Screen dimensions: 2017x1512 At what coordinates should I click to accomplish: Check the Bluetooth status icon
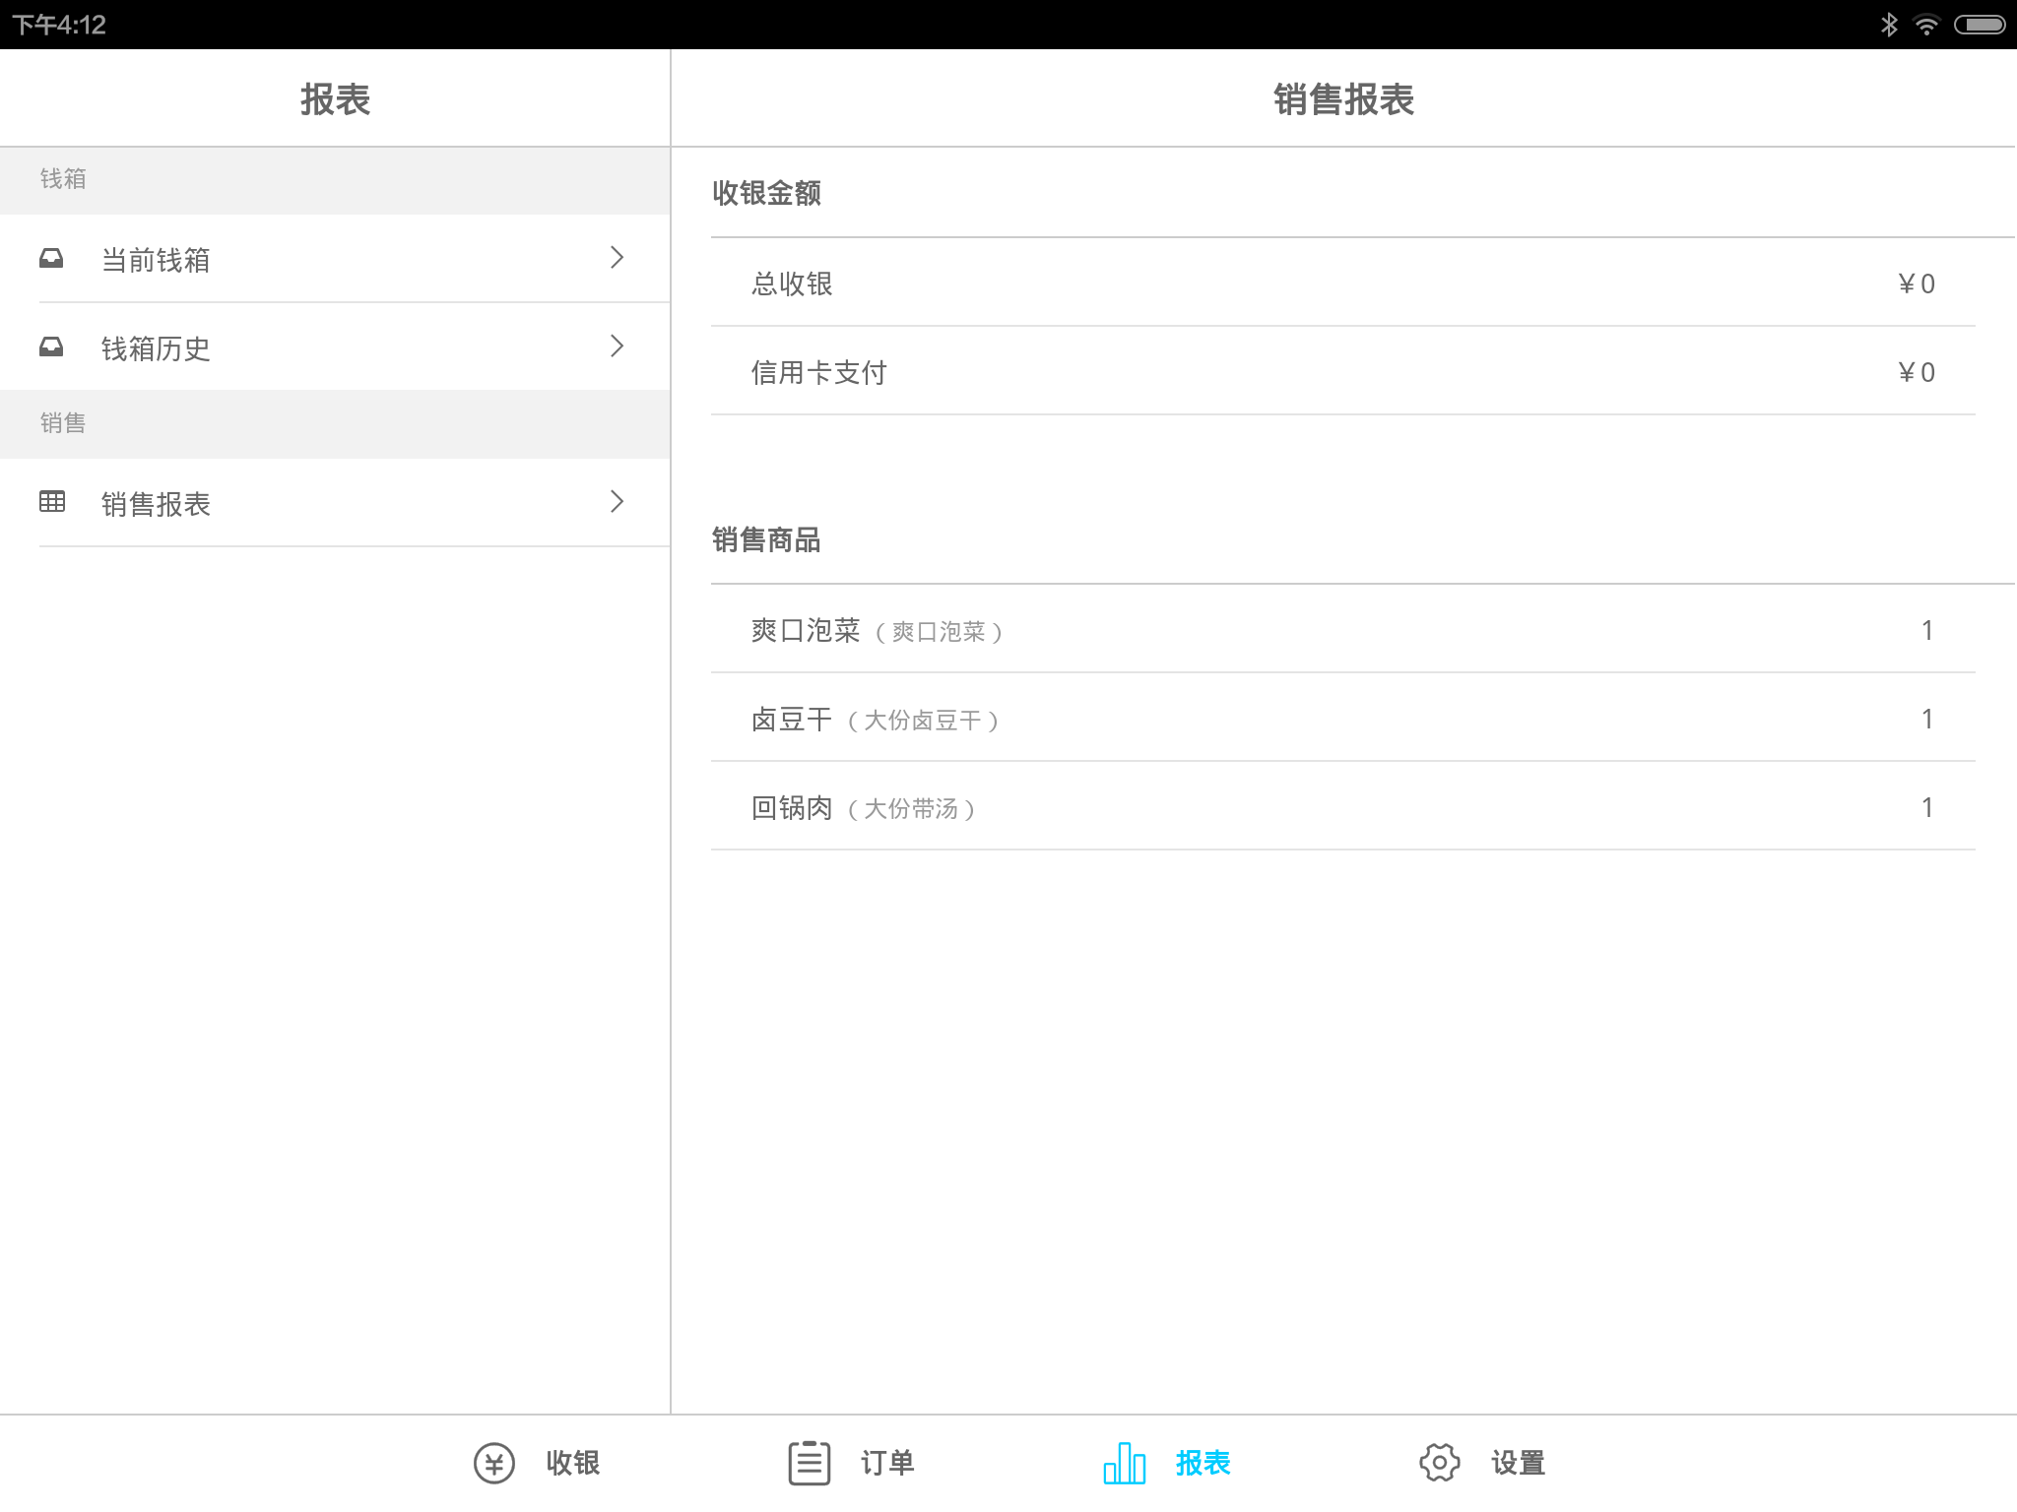[x=1888, y=25]
